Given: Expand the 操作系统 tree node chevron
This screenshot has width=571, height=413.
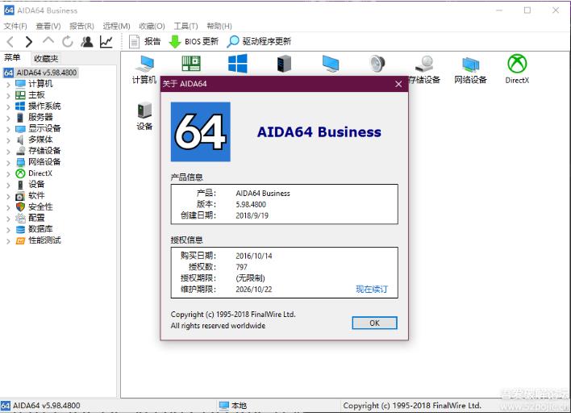Looking at the screenshot, I should tap(8, 106).
